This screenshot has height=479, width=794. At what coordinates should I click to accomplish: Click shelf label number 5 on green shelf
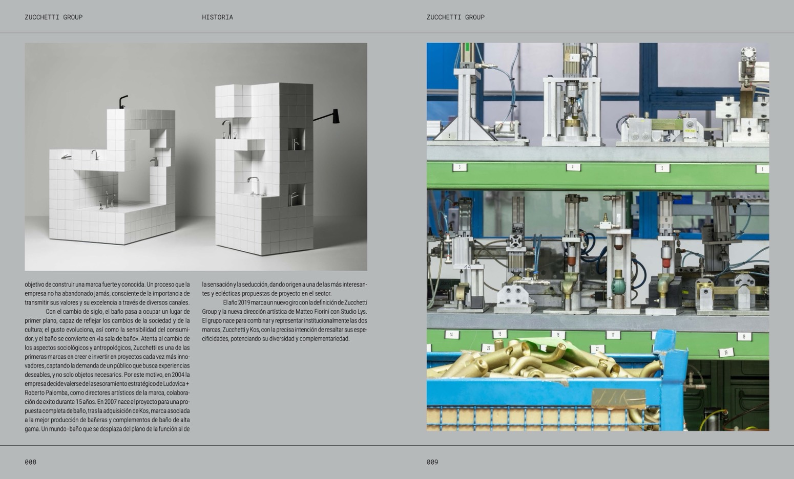[662, 168]
